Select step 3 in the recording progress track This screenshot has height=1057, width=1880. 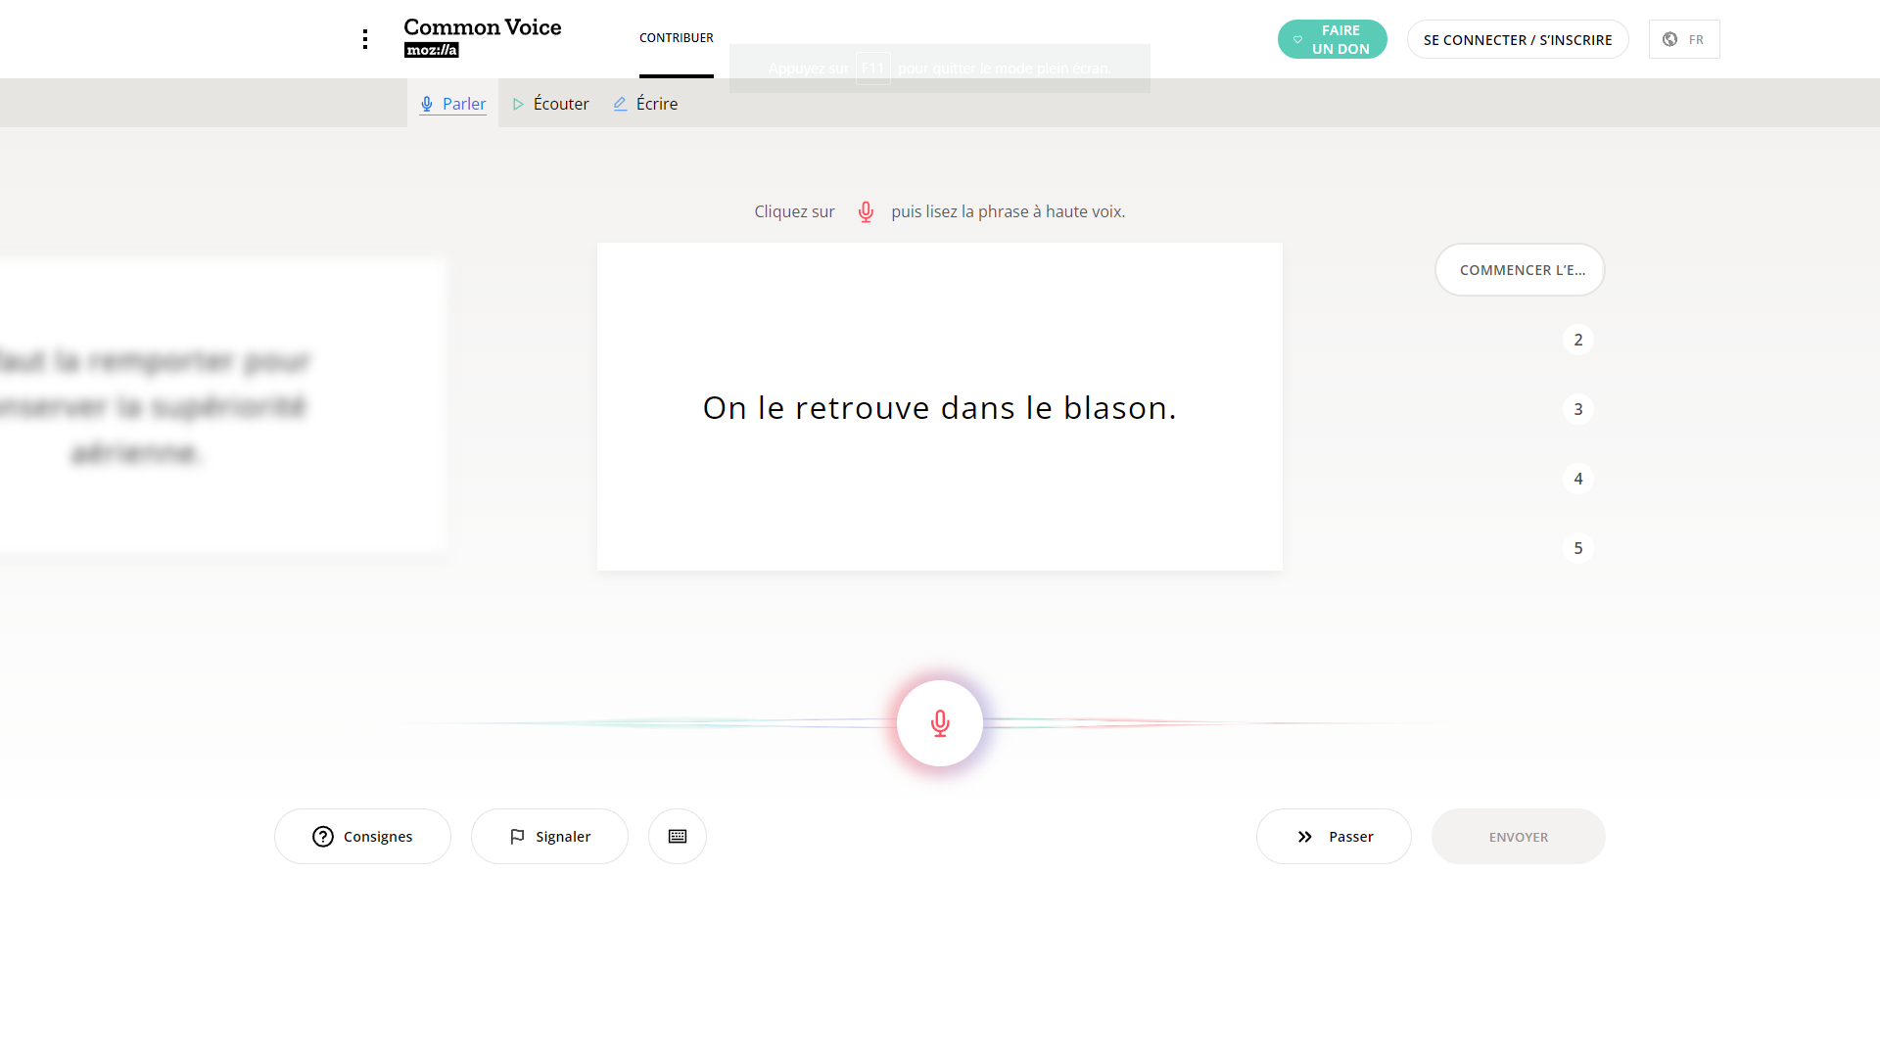[x=1577, y=408]
